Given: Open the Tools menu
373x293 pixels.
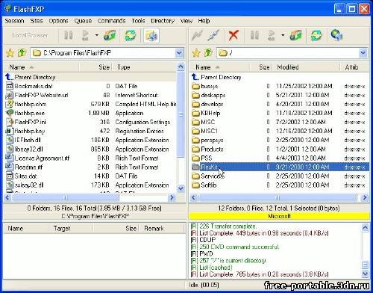Looking at the screenshot, I should [x=138, y=21].
